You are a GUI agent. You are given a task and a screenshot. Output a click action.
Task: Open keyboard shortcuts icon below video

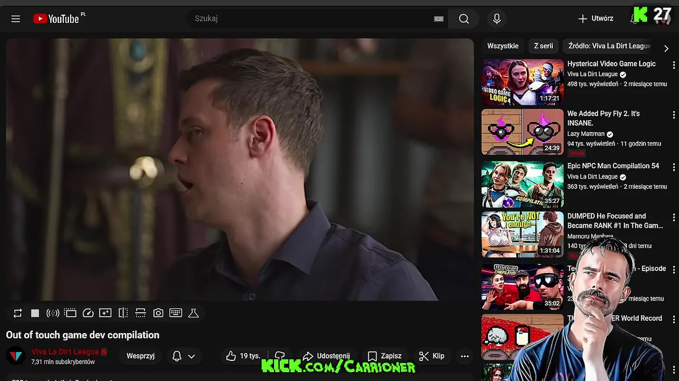pyautogui.click(x=176, y=313)
